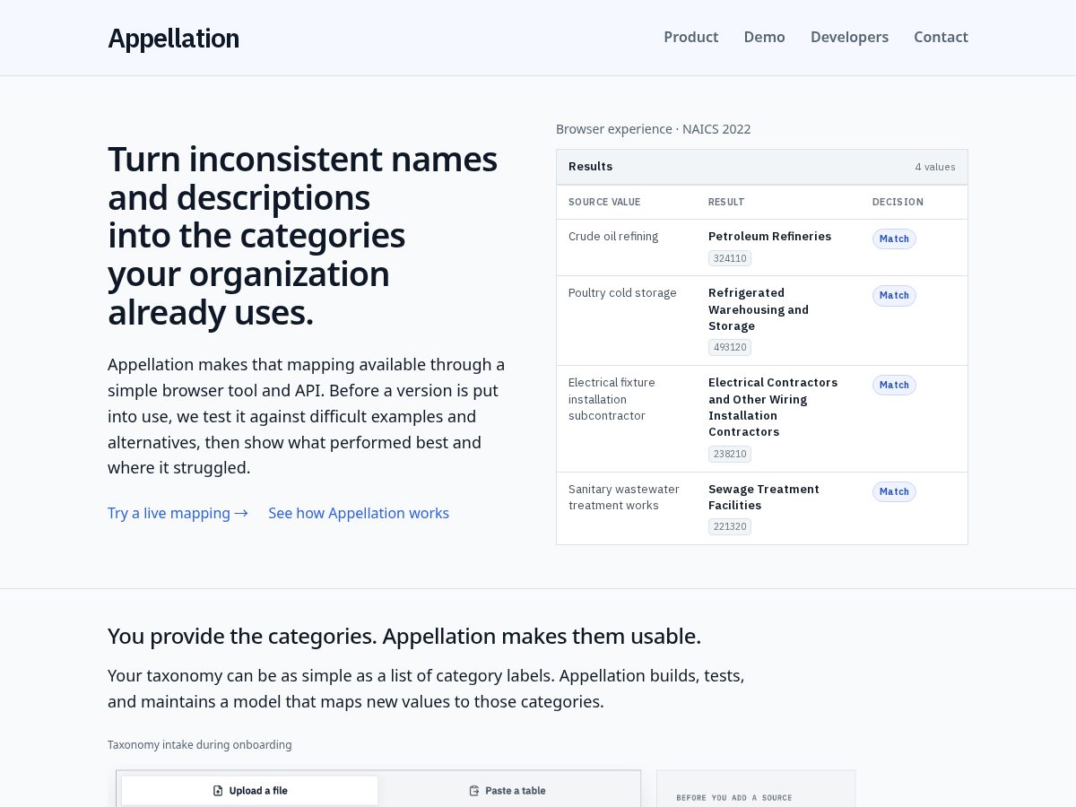Click the paste table icon

(x=474, y=791)
